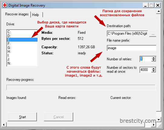
Task: Click the horizontal scrollbar left arrow
Action: (x=4, y=125)
